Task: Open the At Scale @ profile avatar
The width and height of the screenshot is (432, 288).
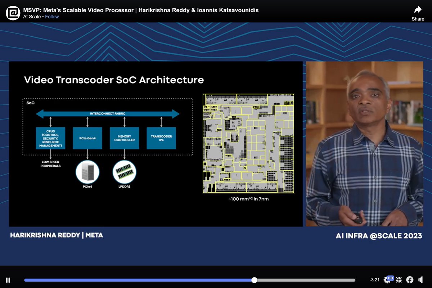Action: point(12,12)
